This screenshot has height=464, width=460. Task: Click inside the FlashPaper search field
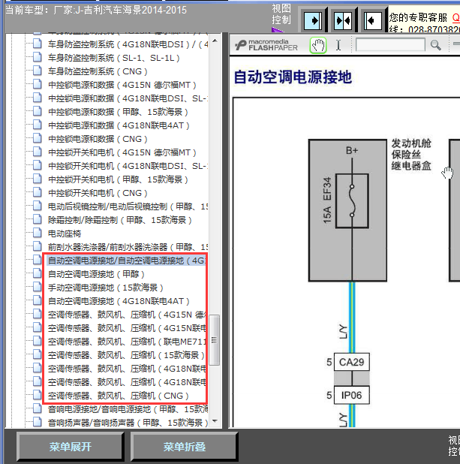point(390,45)
